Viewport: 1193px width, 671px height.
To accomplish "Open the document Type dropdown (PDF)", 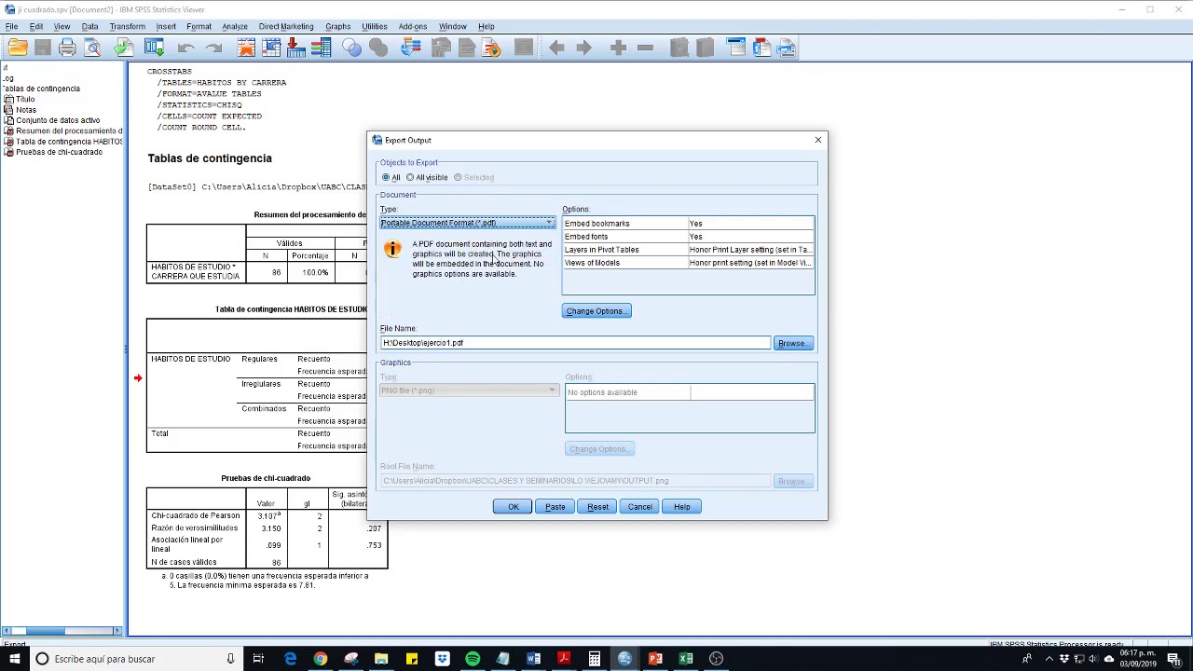I will point(468,223).
